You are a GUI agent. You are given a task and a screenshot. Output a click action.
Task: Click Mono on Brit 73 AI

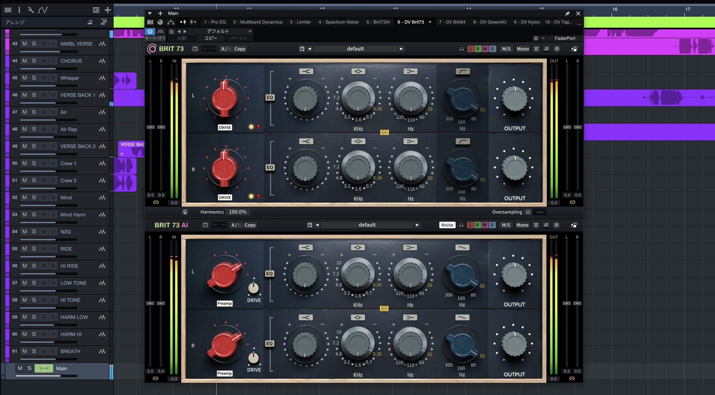point(522,225)
